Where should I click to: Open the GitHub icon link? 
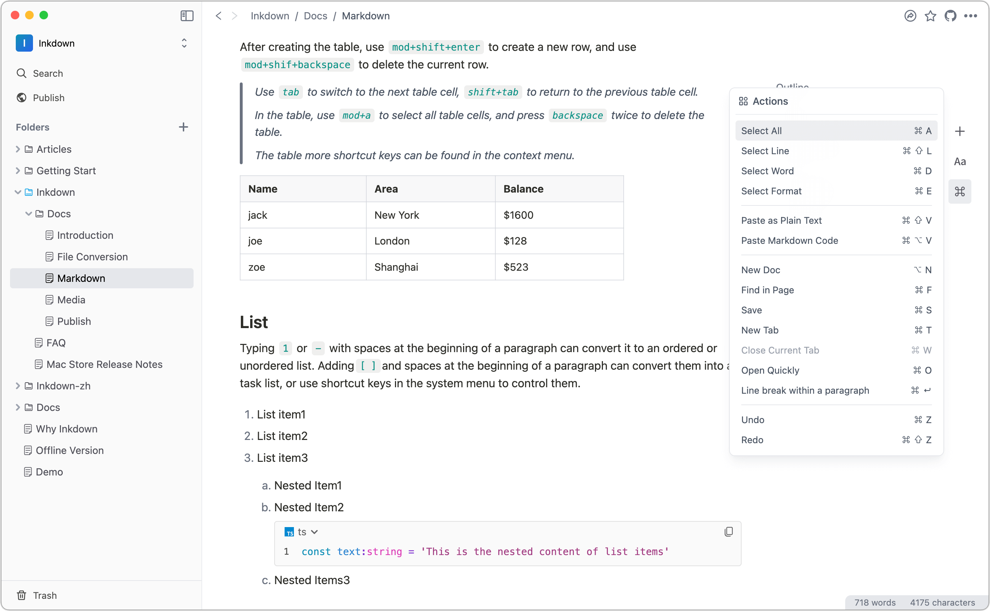(x=951, y=16)
